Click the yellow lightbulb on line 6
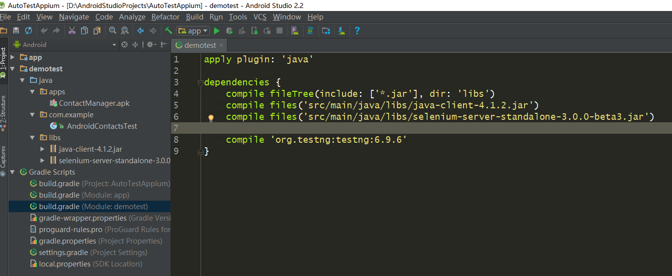The image size is (672, 276). pos(211,118)
